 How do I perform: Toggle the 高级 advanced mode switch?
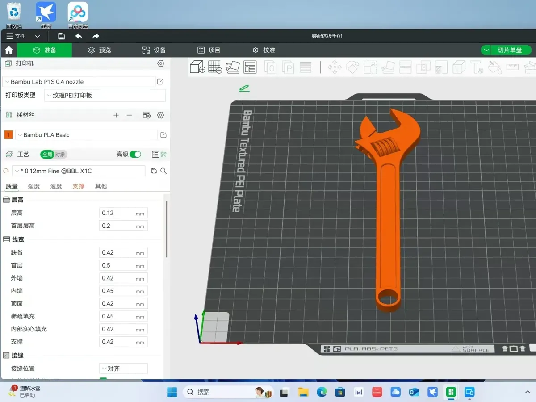point(135,154)
